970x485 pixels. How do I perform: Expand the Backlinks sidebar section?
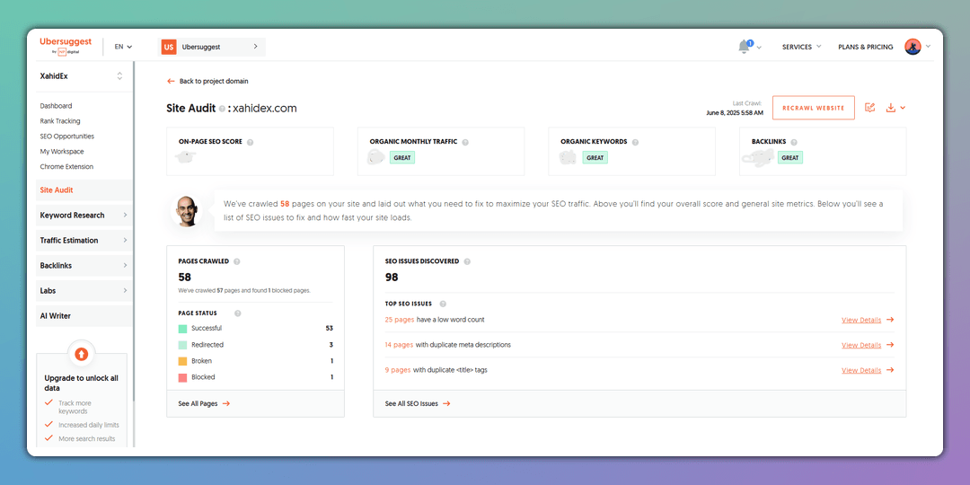84,265
